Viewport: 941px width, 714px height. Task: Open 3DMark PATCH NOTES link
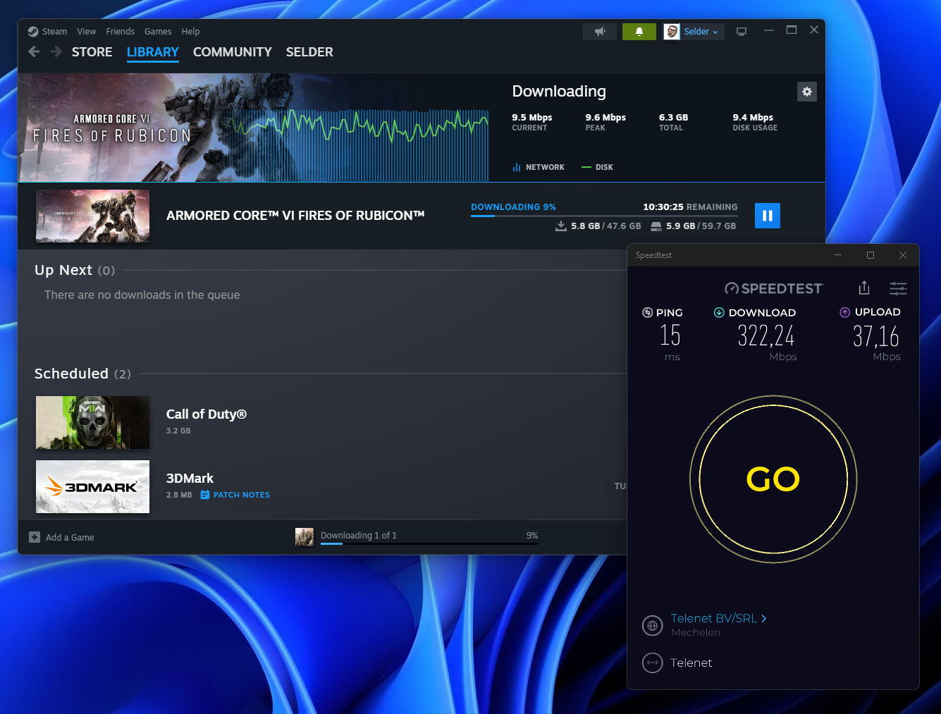(241, 495)
